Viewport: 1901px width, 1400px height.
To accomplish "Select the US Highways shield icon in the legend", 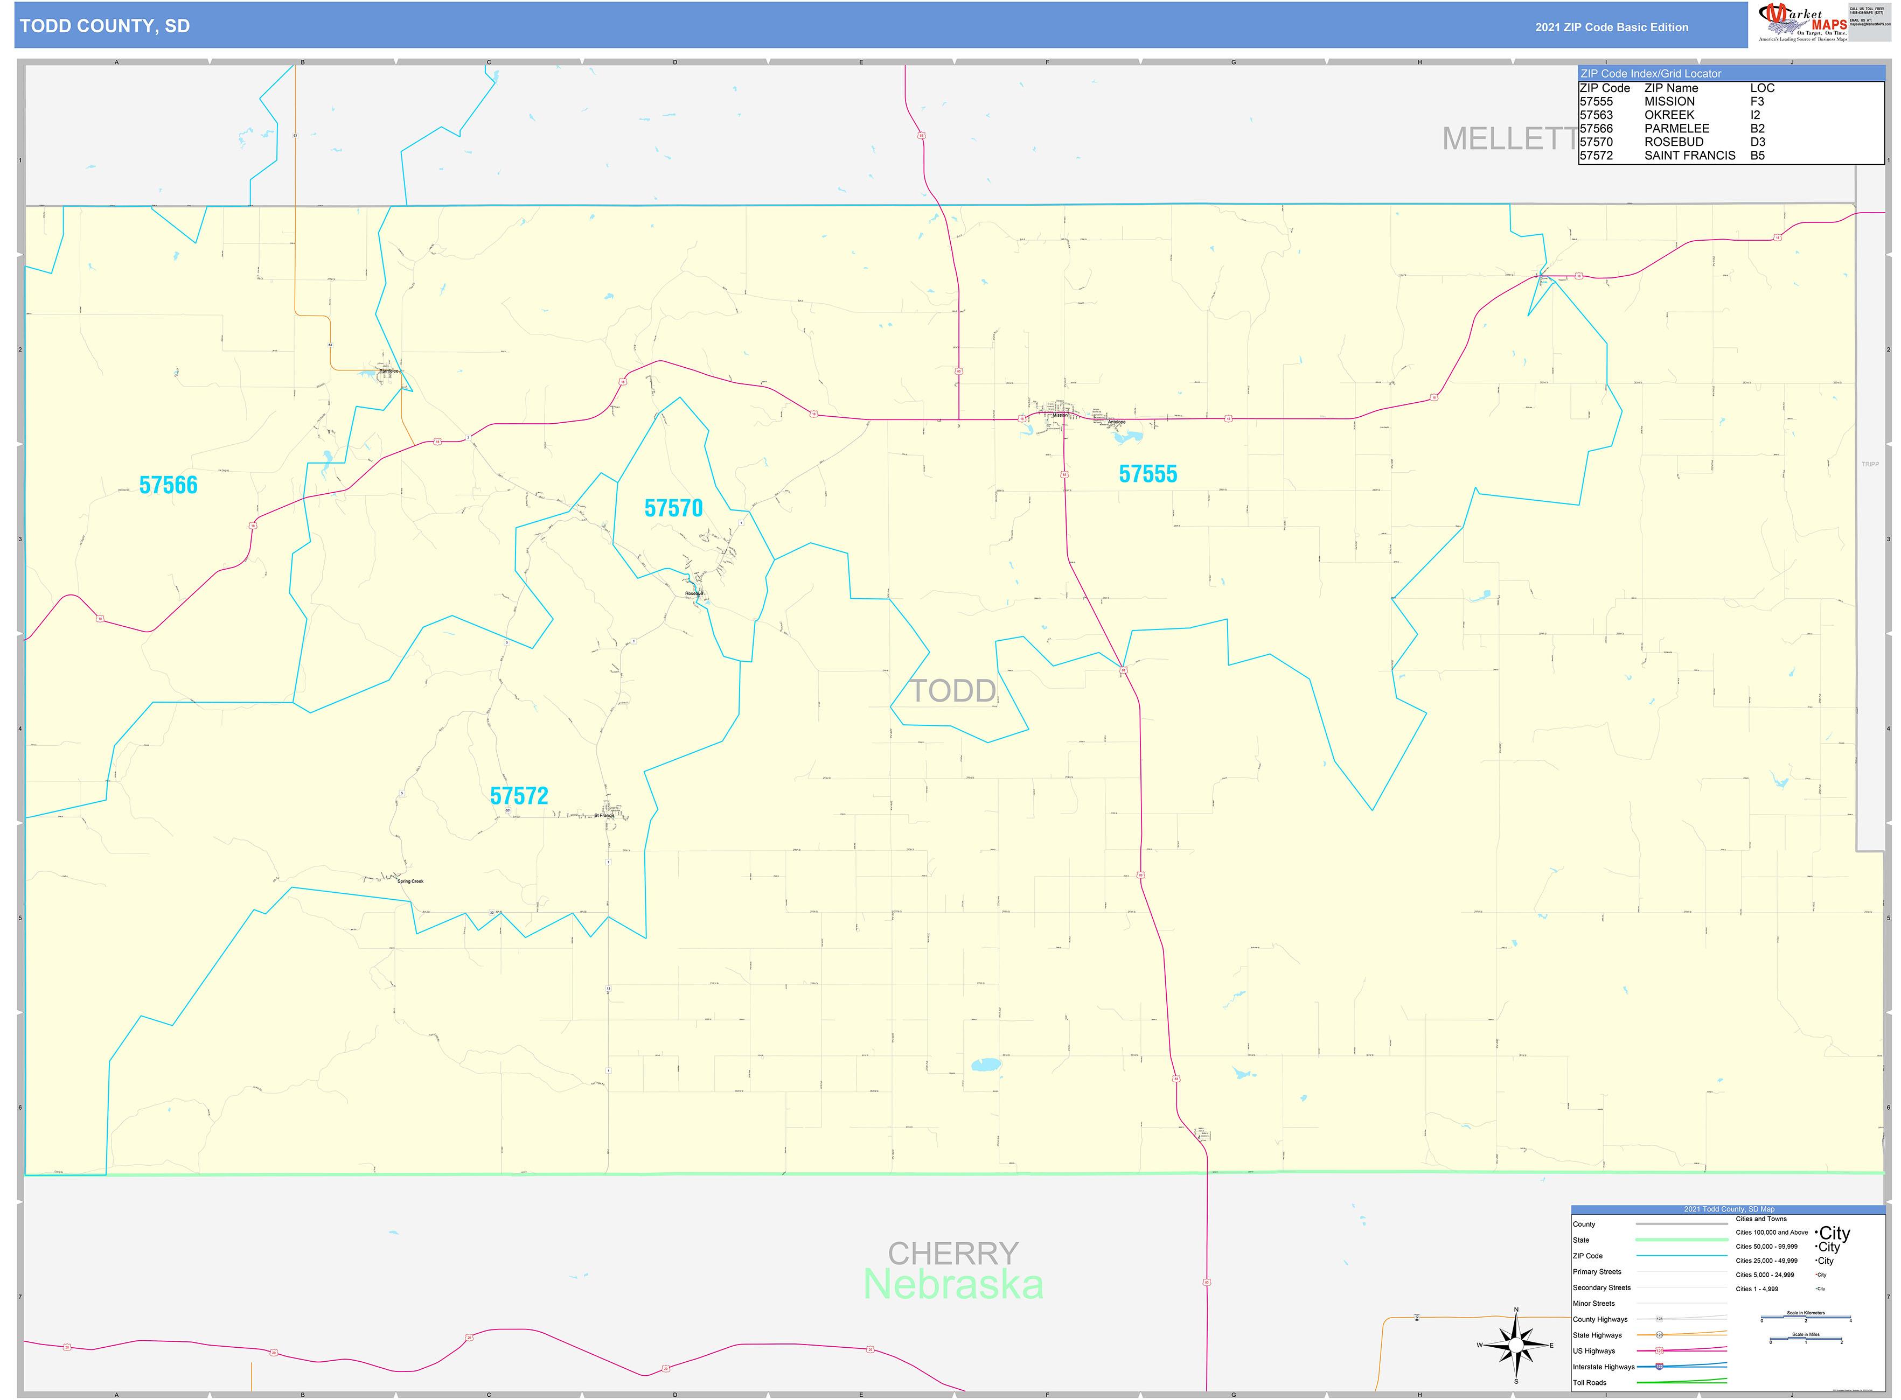I will (1659, 1351).
